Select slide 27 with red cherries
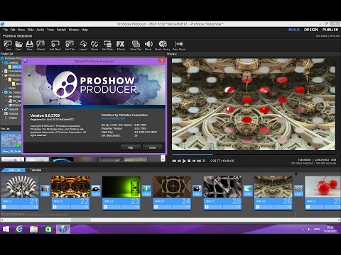341x255 pixels. (323, 187)
